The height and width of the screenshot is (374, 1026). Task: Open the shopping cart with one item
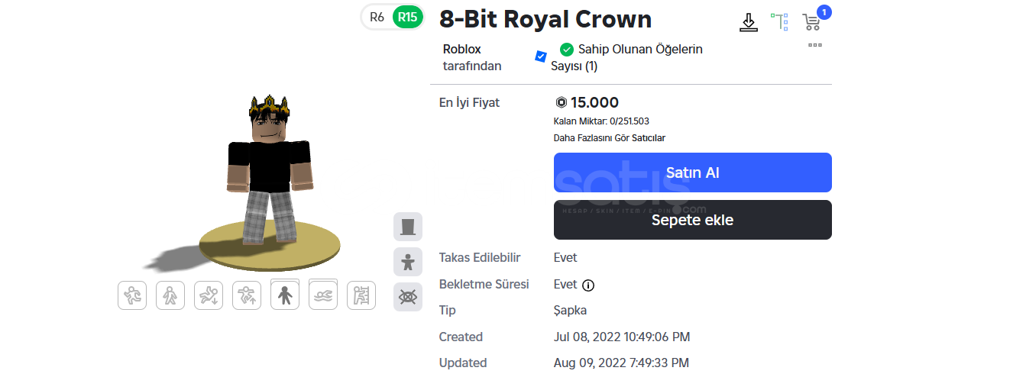pyautogui.click(x=811, y=22)
